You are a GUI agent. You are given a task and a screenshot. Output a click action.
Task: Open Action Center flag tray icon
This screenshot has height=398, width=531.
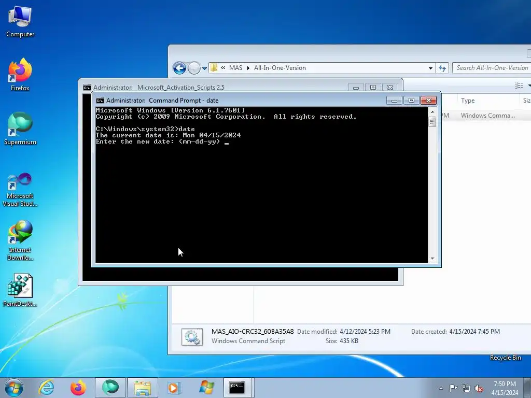(453, 388)
